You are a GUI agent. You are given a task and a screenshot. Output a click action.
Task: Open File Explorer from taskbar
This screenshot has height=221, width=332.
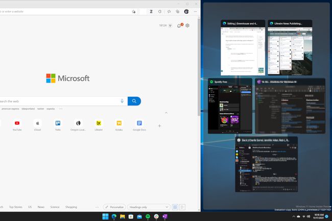tap(123, 216)
